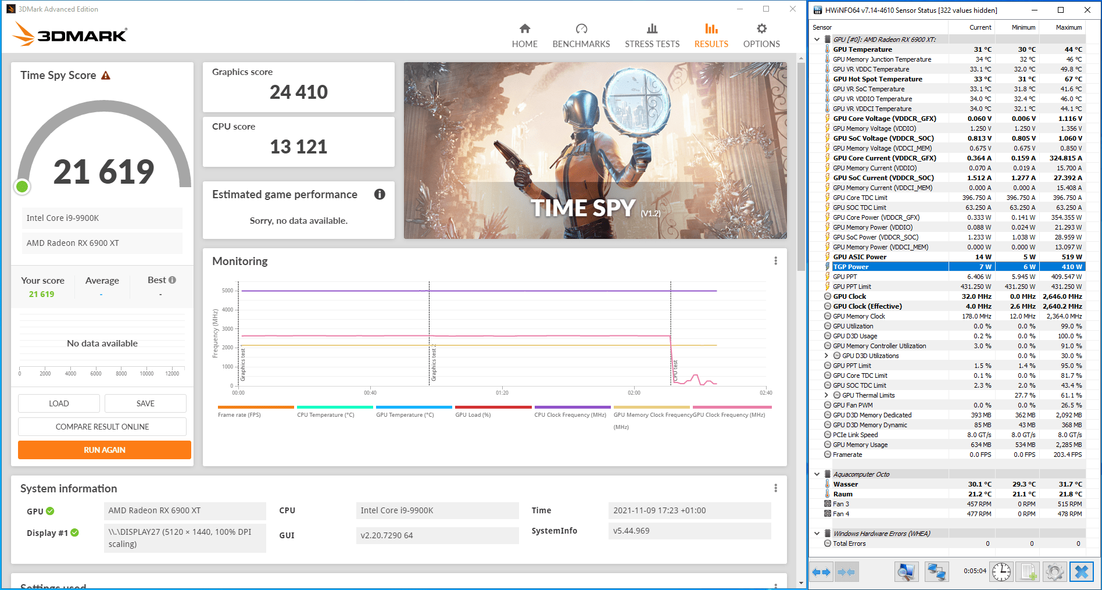Click COMPARE RESULT ONLINE button
1102x590 pixels.
click(x=102, y=427)
